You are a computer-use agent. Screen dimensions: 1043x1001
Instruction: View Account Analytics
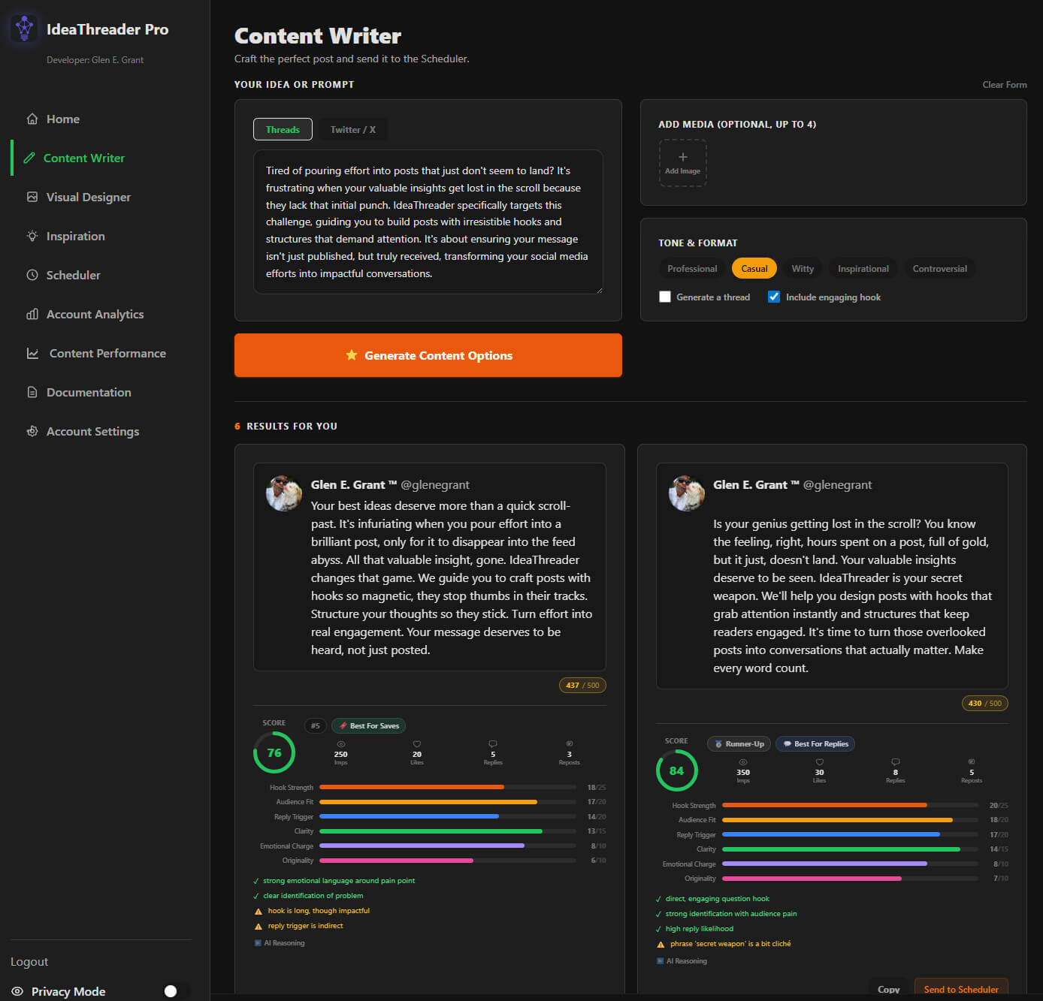(94, 314)
